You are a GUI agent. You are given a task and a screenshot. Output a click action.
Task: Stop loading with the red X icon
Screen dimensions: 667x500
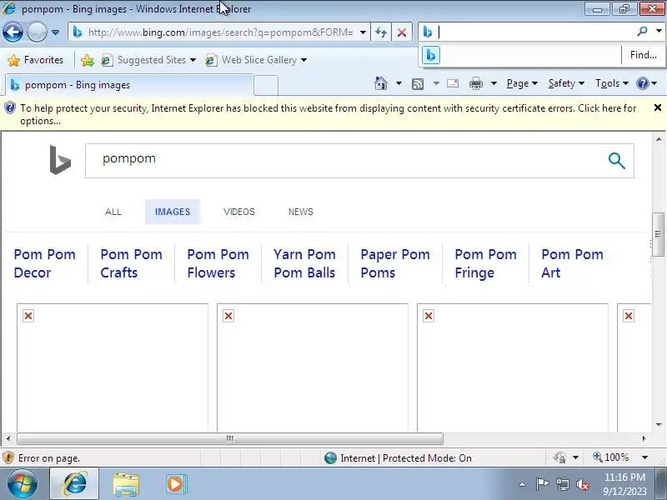(x=402, y=32)
